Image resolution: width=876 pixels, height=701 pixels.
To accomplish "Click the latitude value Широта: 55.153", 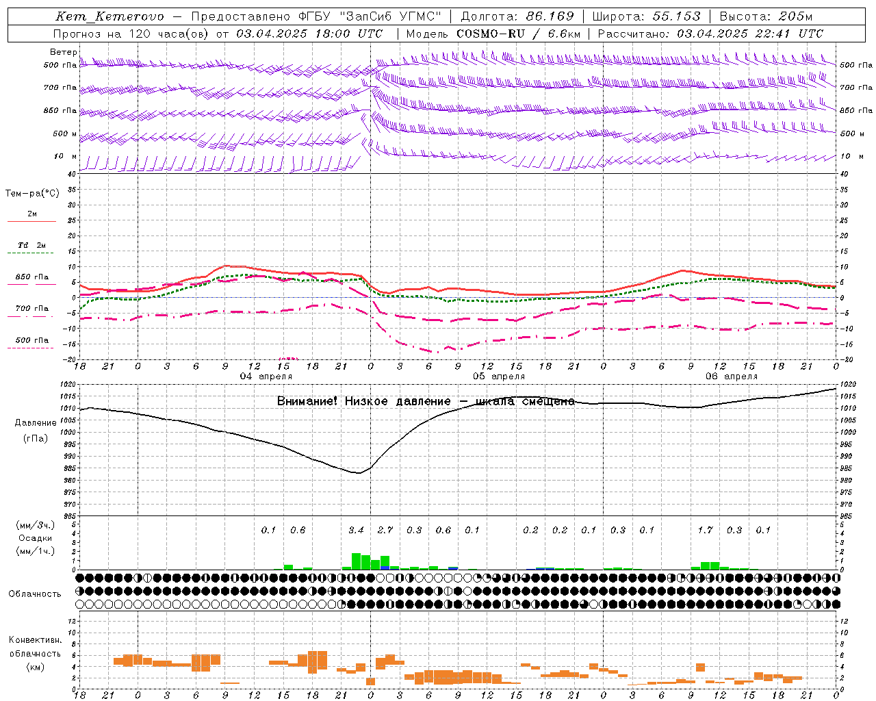I will coord(646,16).
